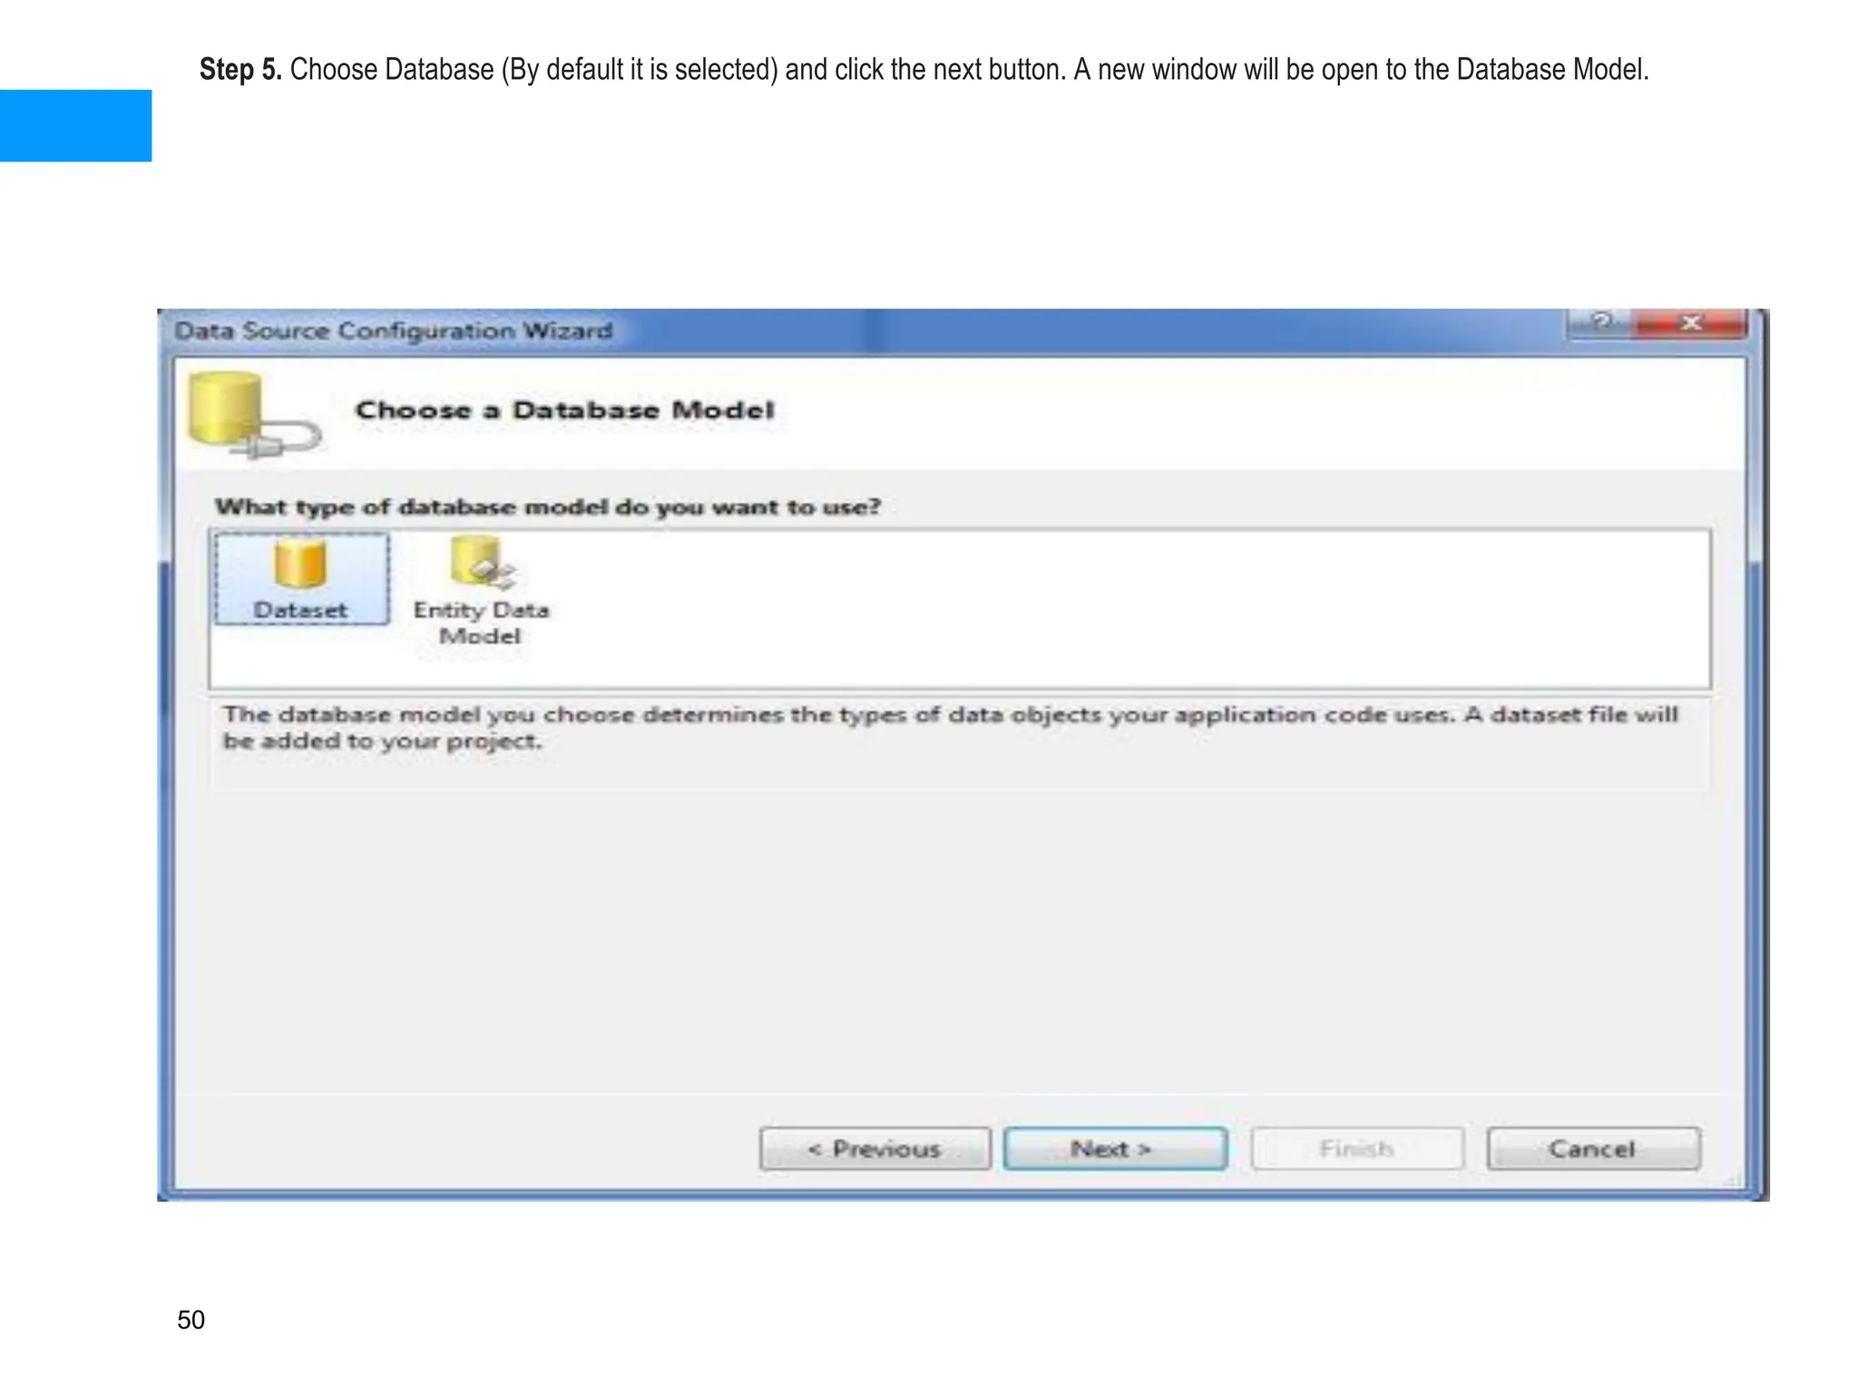
Task: Click the Entity Data Model label text
Action: tap(481, 623)
